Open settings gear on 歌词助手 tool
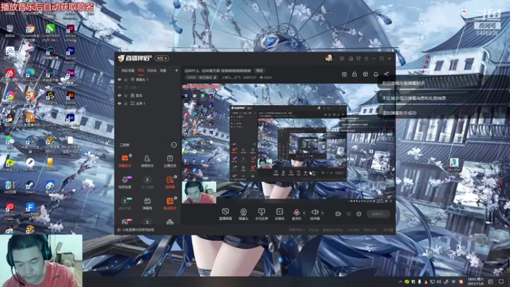Screen dimensions: 510x287 click(x=175, y=198)
